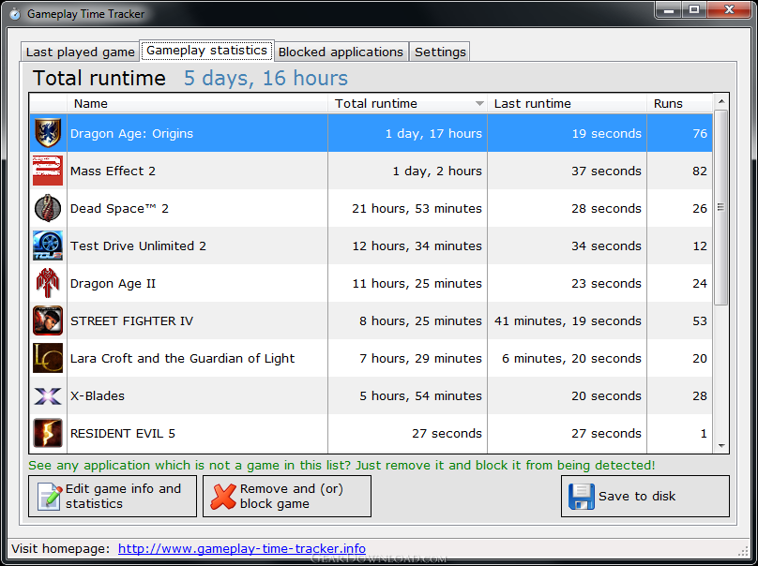Image resolution: width=758 pixels, height=566 pixels.
Task: Click the Lara Croft game icon
Action: click(x=48, y=358)
